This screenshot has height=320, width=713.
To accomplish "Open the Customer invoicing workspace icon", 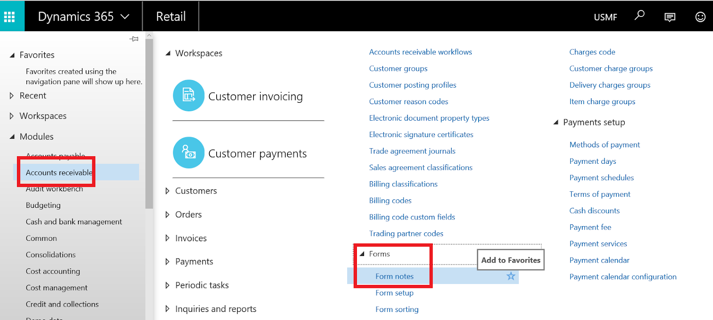I will pos(188,96).
